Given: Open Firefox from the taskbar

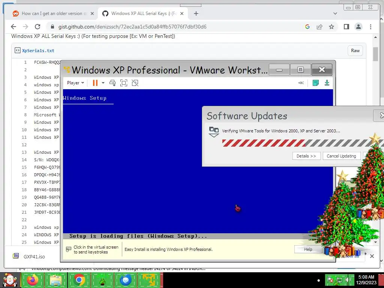Looking at the screenshot, I should (33, 280).
